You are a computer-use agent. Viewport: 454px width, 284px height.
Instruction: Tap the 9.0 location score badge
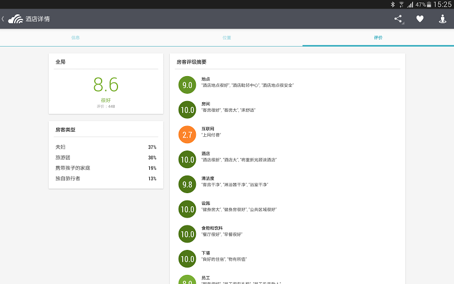[x=187, y=85]
